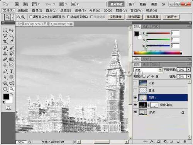The height and width of the screenshot is (145, 193).
Task: Select the Crop tool
Action: (5, 41)
